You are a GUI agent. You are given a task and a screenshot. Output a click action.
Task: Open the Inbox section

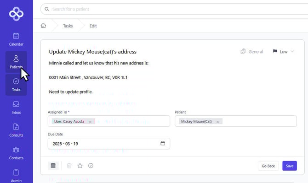coord(16,108)
